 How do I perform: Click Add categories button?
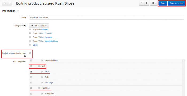(39, 26)
